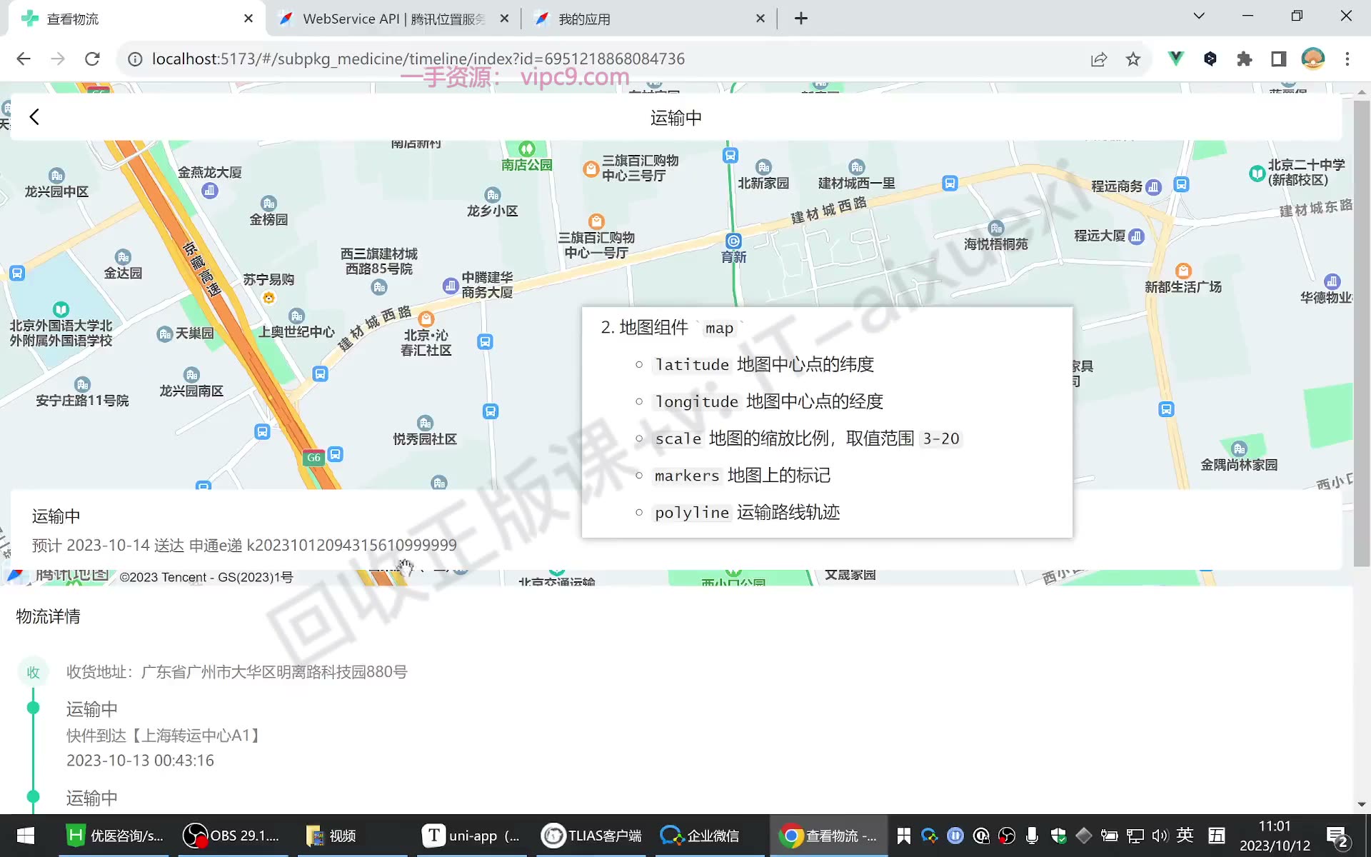
Task: Click the 收 recipient badge in timeline
Action: tap(33, 672)
